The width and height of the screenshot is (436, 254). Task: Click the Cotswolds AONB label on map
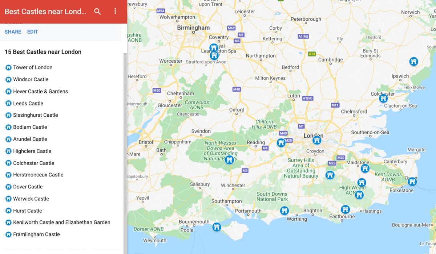click(197, 105)
